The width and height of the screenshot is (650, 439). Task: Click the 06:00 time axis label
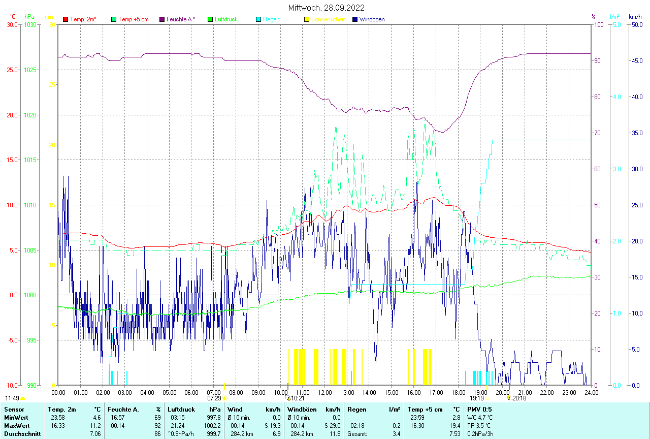[191, 392]
